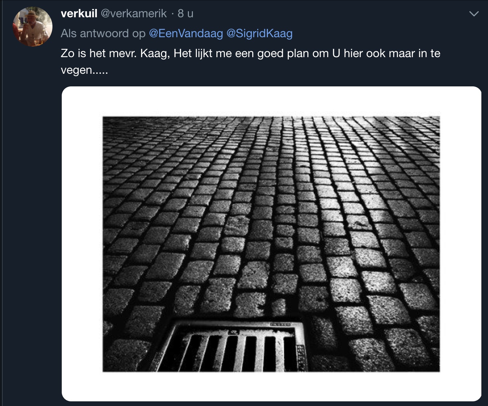Select the "vegen....." line of the tweet
Viewport: 488px width, 406px height.
(84, 70)
